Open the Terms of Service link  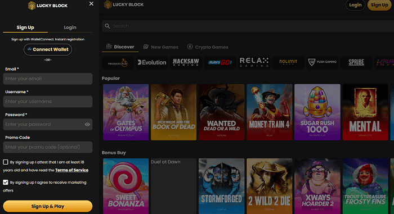(x=71, y=170)
